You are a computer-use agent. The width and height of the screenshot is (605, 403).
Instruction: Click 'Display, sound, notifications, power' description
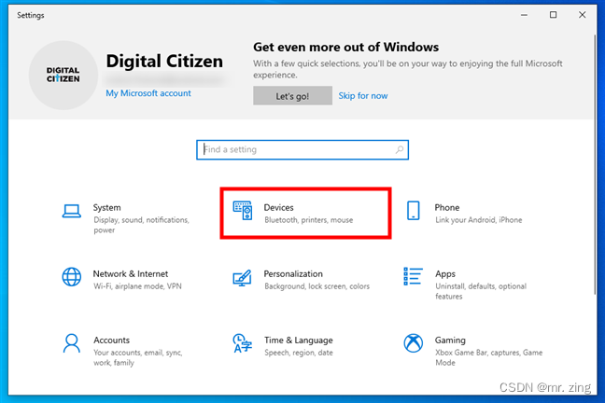tap(141, 225)
